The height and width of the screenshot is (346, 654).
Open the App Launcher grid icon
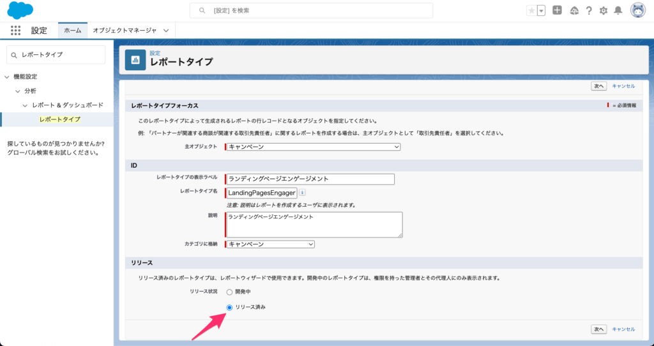click(16, 31)
